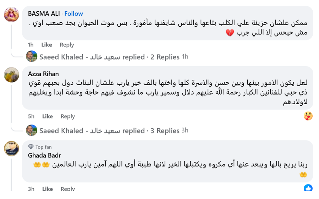Open BASMA ALI's profile picture
319x199 pixels.
coord(12,15)
